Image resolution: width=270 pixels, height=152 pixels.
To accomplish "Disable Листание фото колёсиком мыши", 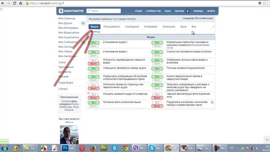I will [94, 106].
